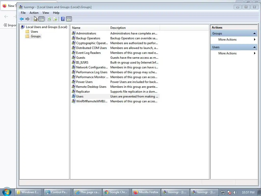Click the volume speaker tray icon

pos(235,192)
